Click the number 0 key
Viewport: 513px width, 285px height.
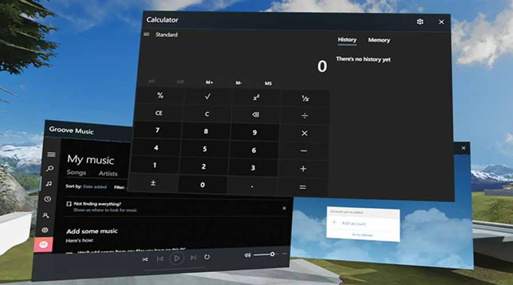coord(203,185)
